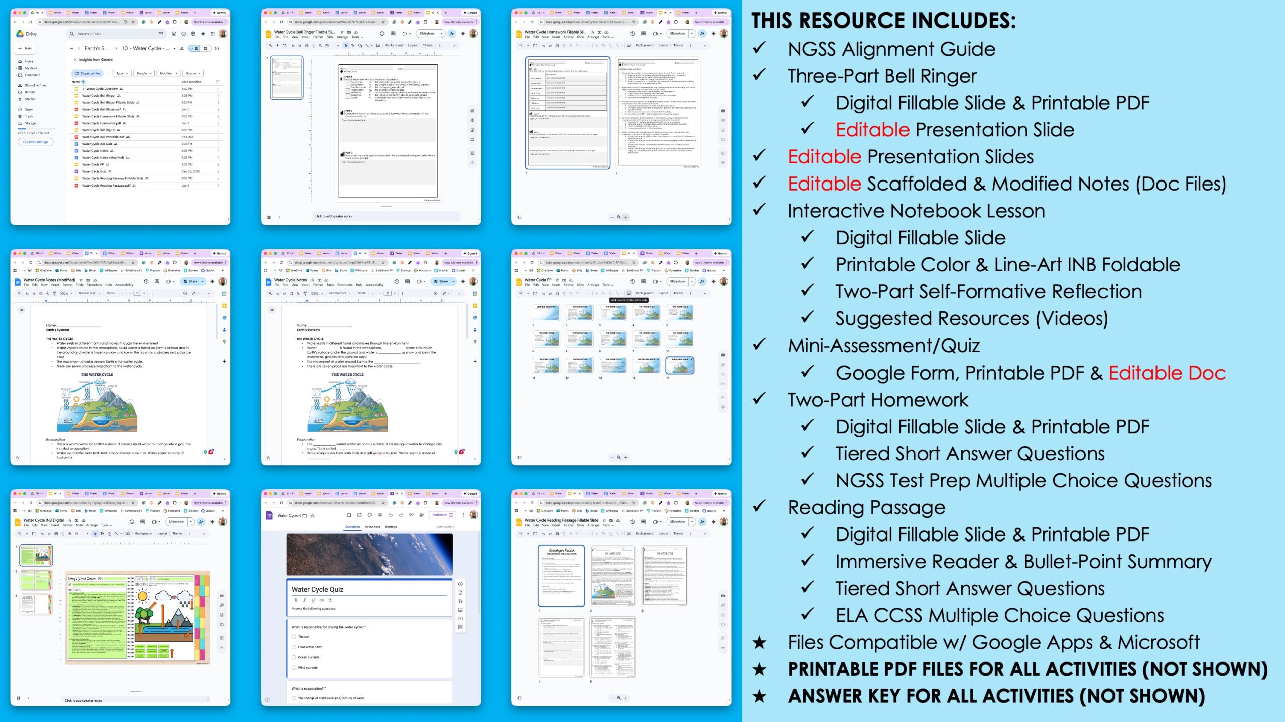Screen dimensions: 1285x722
Task: Open Extensions menu in Water Cycle Notes
Action: click(x=345, y=285)
